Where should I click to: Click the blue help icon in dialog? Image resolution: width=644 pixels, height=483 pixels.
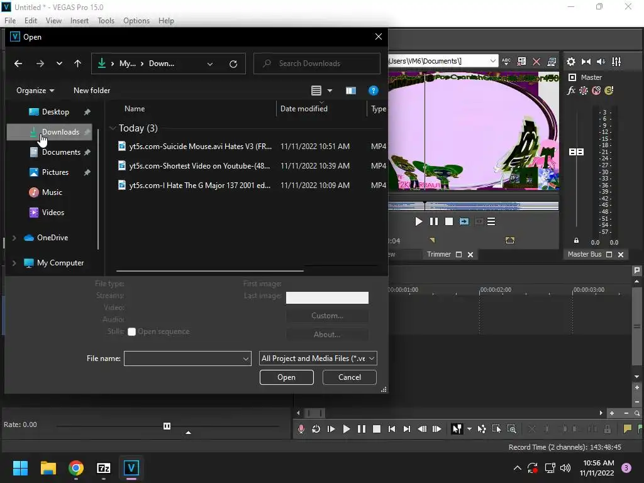374,91
